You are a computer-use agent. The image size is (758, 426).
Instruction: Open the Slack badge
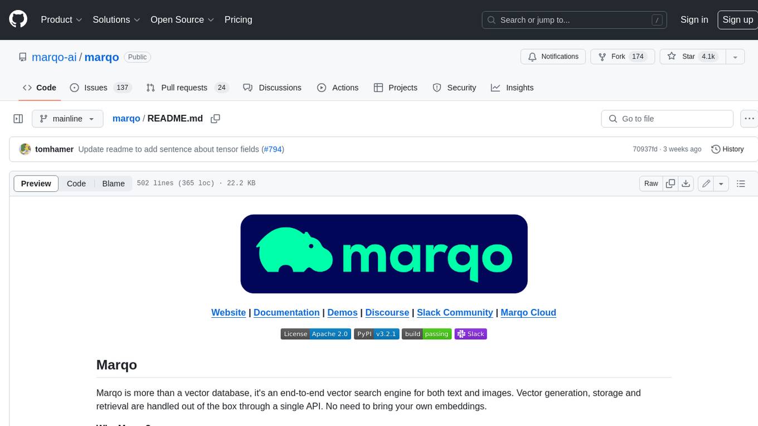(x=471, y=334)
